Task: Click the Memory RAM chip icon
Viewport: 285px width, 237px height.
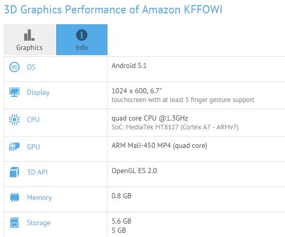Action: (14, 197)
